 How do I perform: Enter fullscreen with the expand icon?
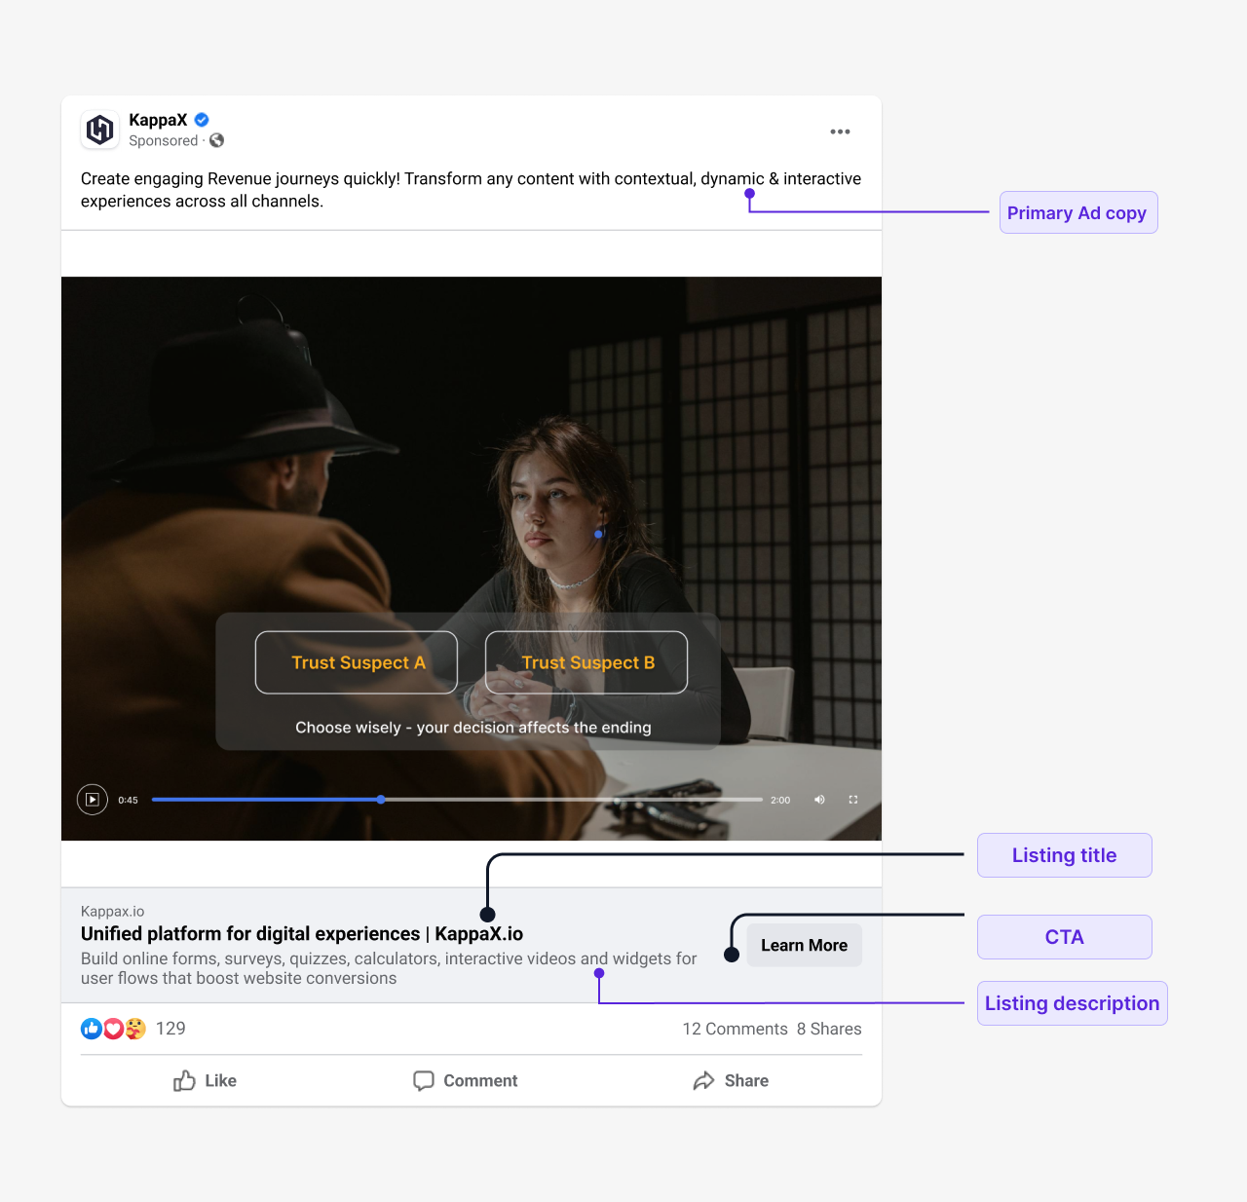coord(853,800)
